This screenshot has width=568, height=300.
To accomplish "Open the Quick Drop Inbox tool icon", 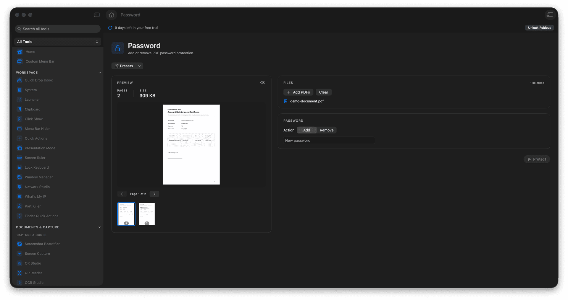I will pos(20,80).
